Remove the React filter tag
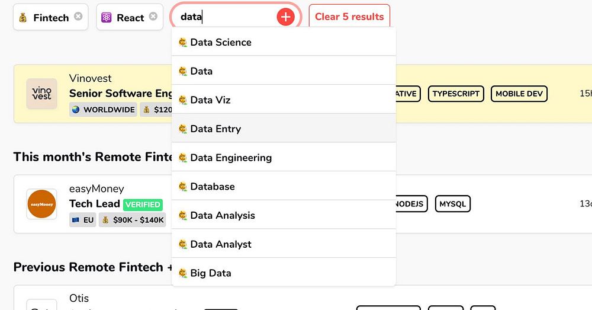The image size is (592, 310). pos(153,17)
